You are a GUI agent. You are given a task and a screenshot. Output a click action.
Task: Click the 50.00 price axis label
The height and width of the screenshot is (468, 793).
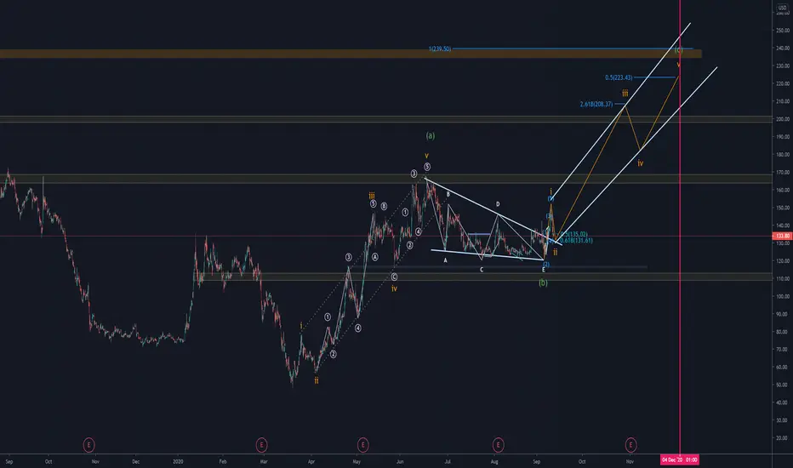[x=783, y=385]
